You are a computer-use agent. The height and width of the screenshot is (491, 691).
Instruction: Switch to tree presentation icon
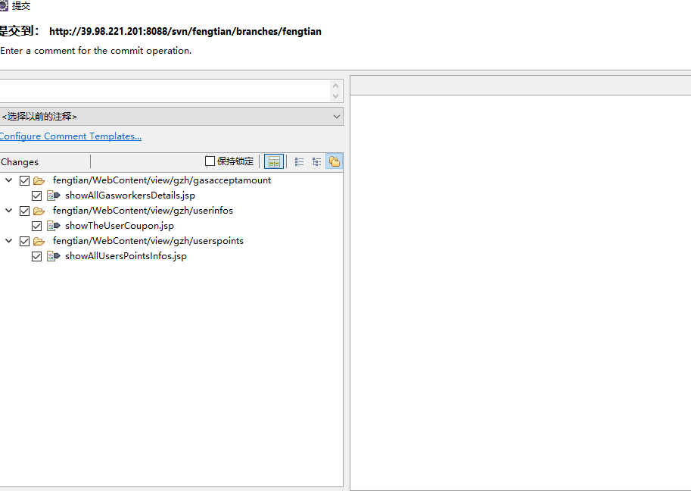[x=316, y=161]
